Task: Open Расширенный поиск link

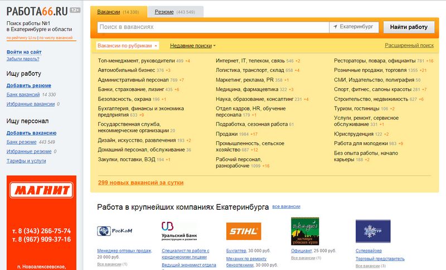Action: [x=409, y=45]
